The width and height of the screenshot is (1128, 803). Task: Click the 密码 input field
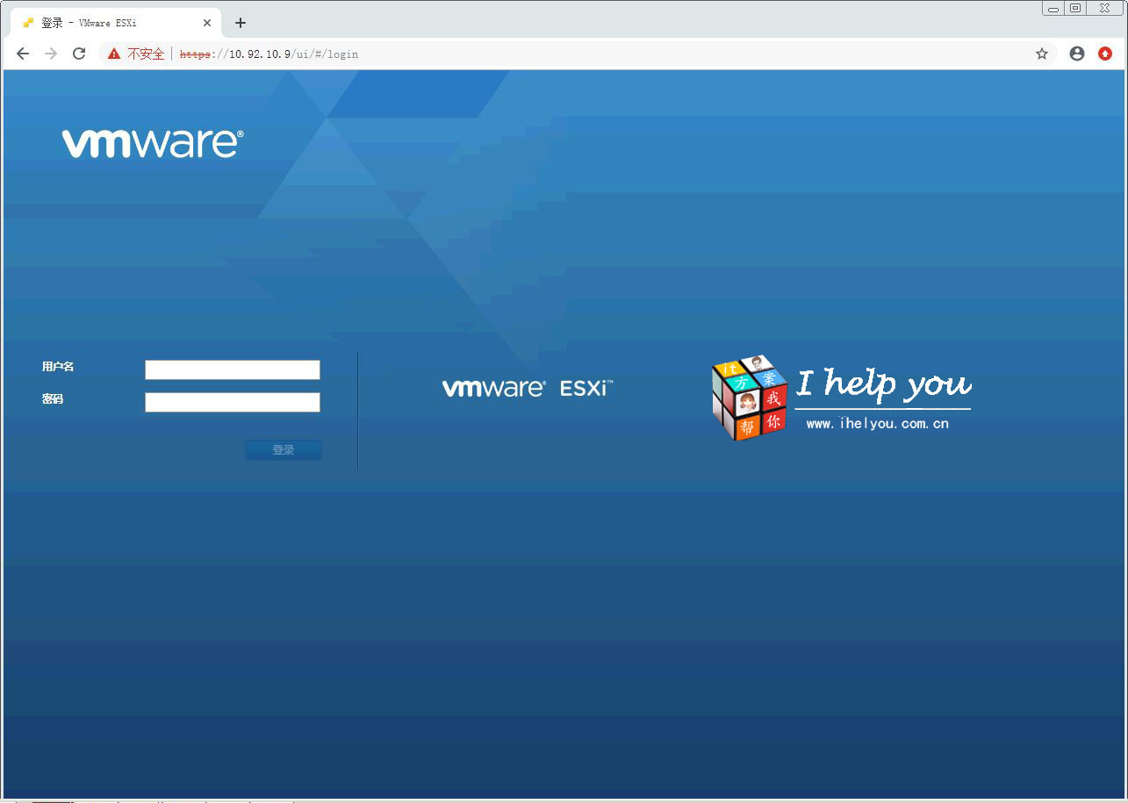[233, 402]
